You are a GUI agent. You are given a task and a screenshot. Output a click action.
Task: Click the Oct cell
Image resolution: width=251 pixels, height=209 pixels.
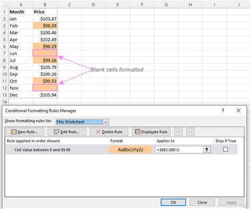[x=21, y=81]
